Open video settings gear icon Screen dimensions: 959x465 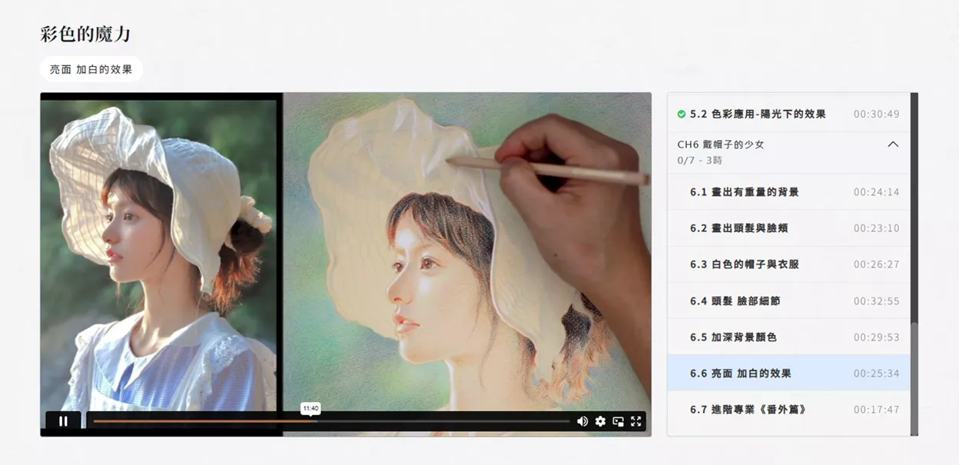tap(600, 421)
